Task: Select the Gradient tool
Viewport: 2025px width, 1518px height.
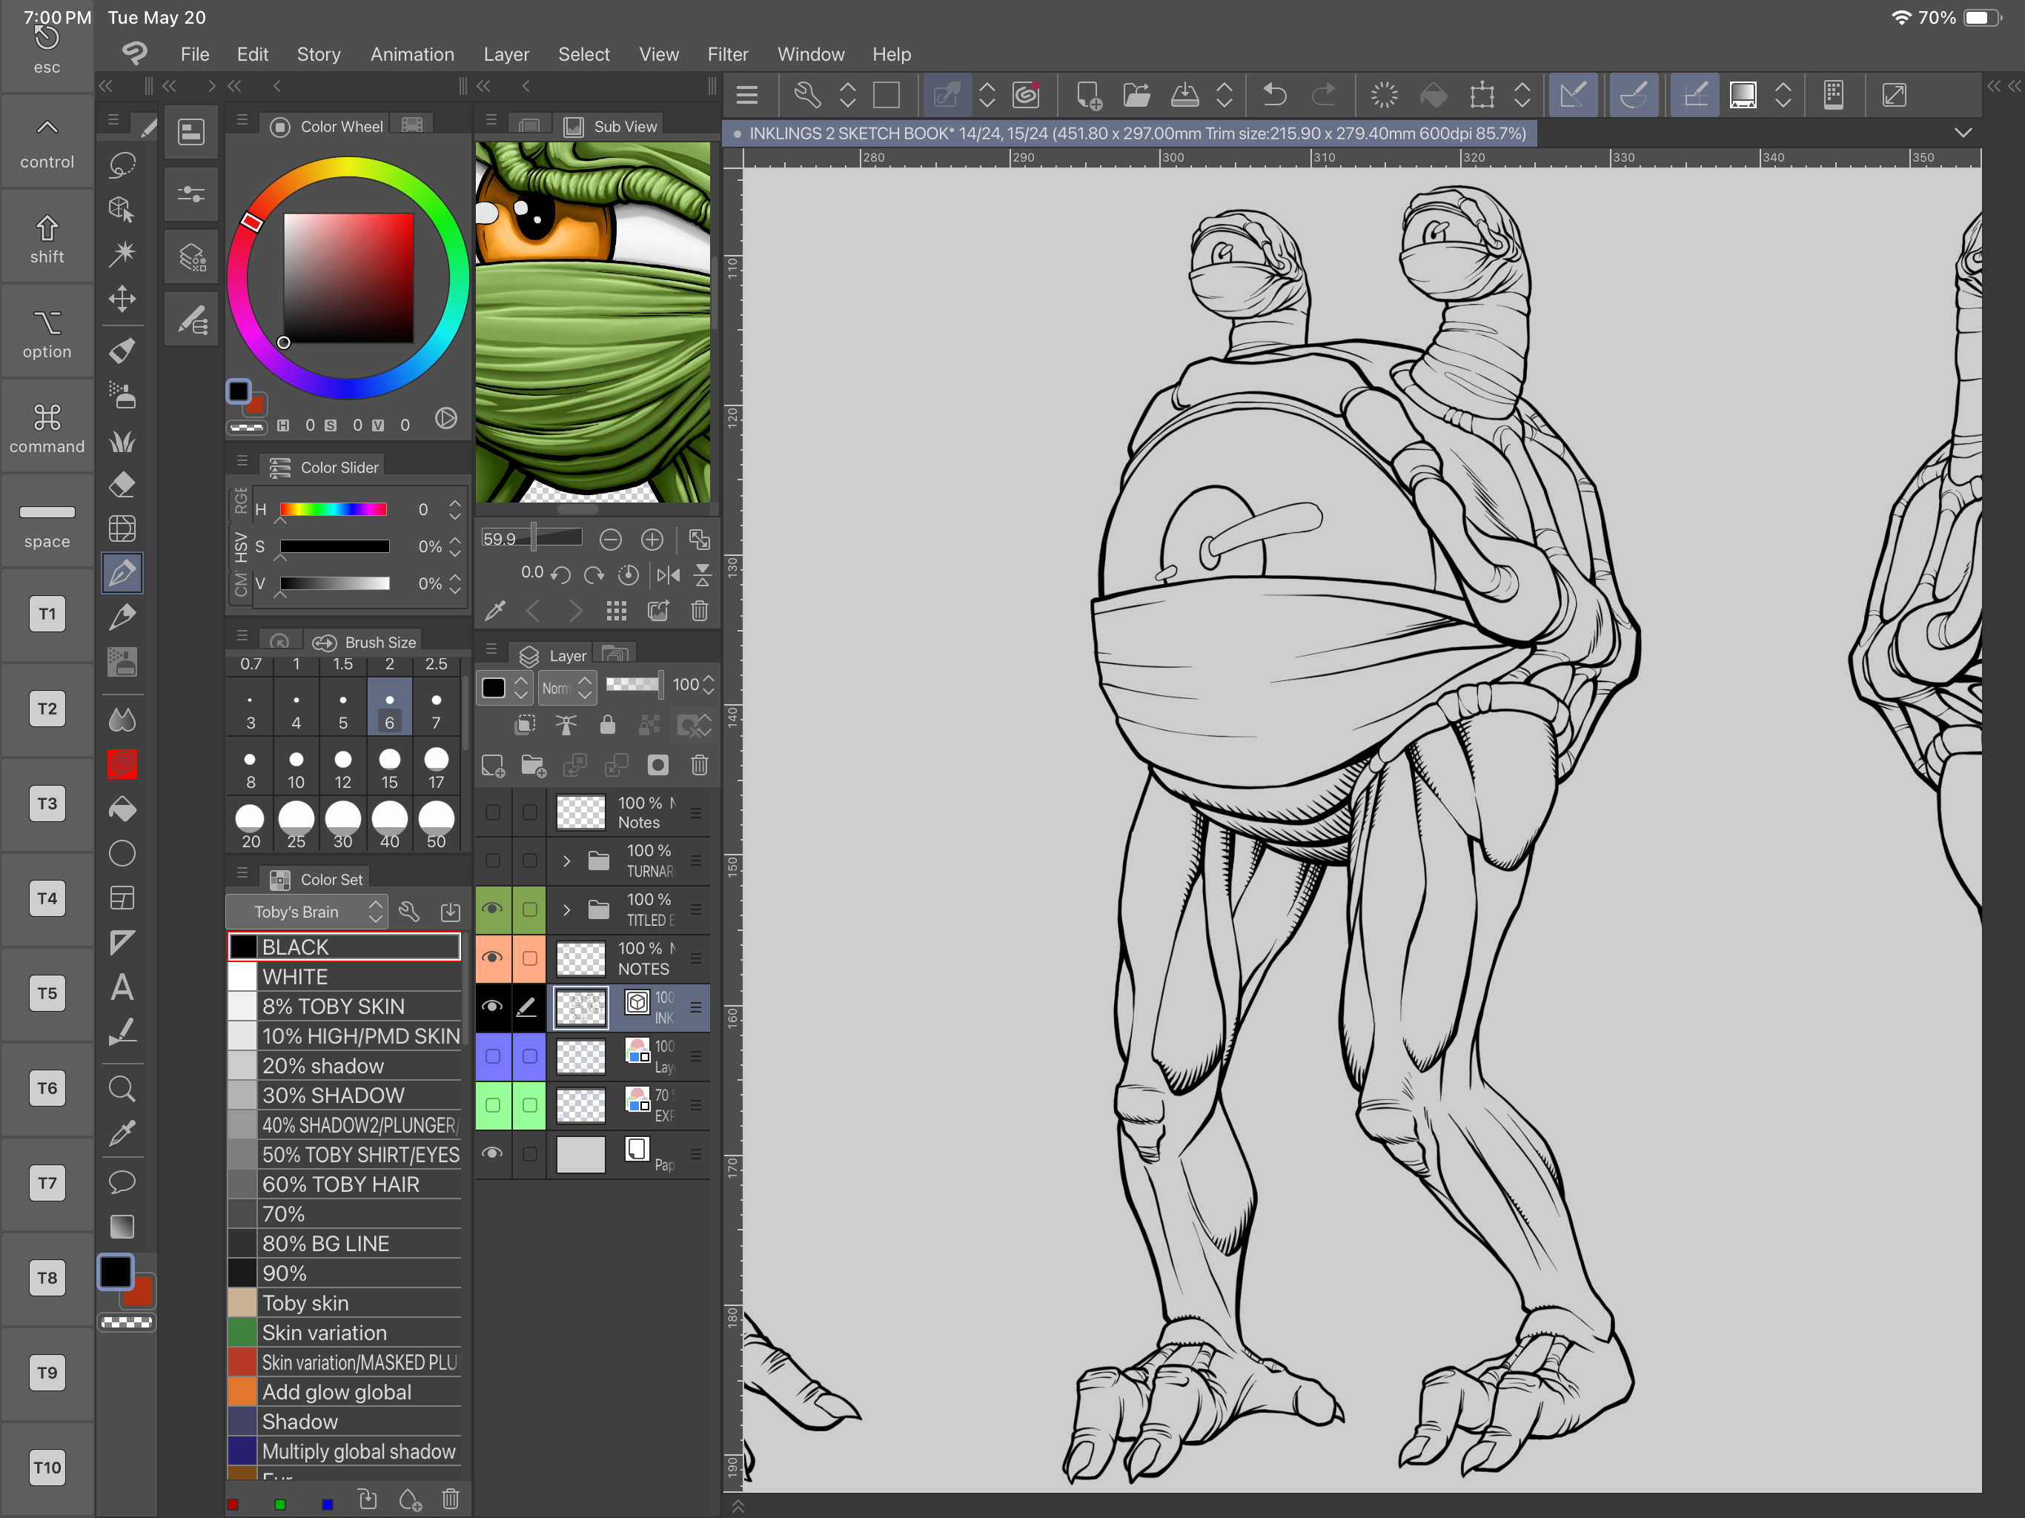Action: [122, 1226]
